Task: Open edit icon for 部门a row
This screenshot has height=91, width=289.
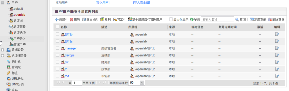Action: coord(277,41)
